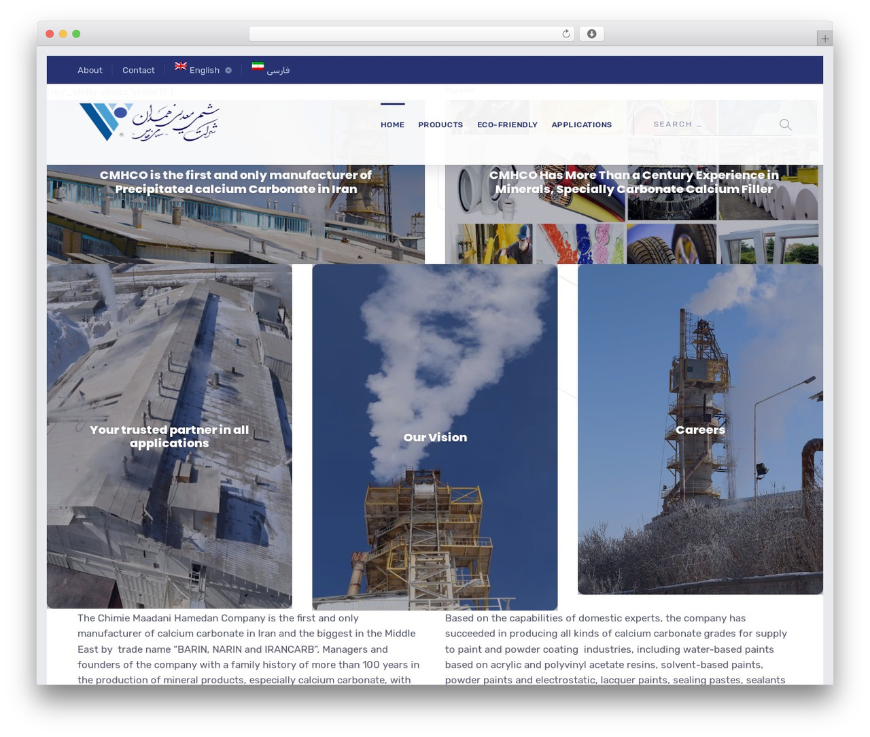The image size is (870, 737).
Task: Expand the English language dropdown arrow
Action: pyautogui.click(x=228, y=70)
